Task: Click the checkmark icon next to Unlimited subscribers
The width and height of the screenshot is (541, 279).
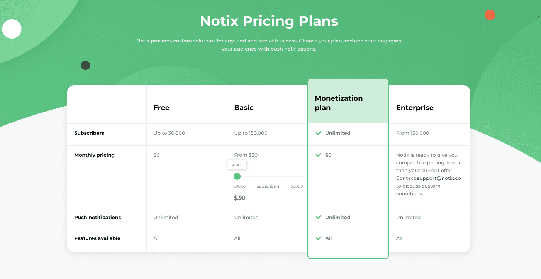Action: coord(319,133)
